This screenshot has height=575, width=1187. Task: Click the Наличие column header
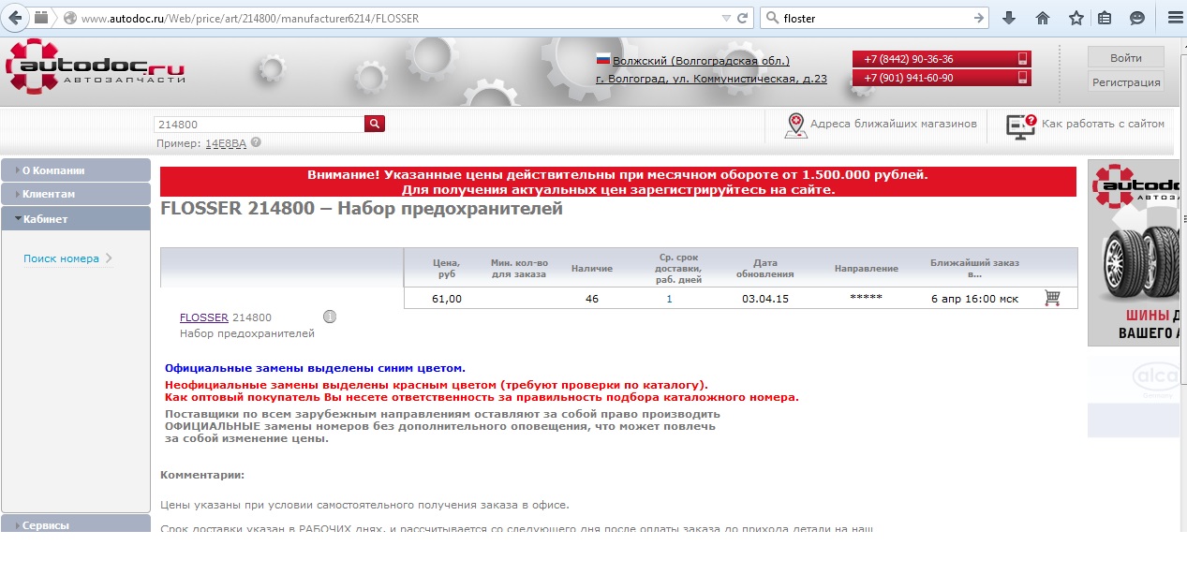point(592,269)
